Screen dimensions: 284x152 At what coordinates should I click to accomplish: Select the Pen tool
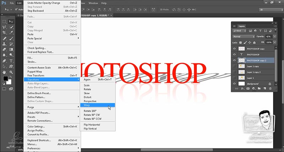click(4, 61)
